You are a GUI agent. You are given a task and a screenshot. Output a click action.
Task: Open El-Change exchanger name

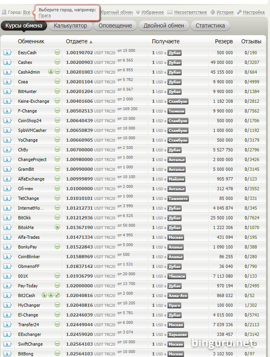[28, 315]
